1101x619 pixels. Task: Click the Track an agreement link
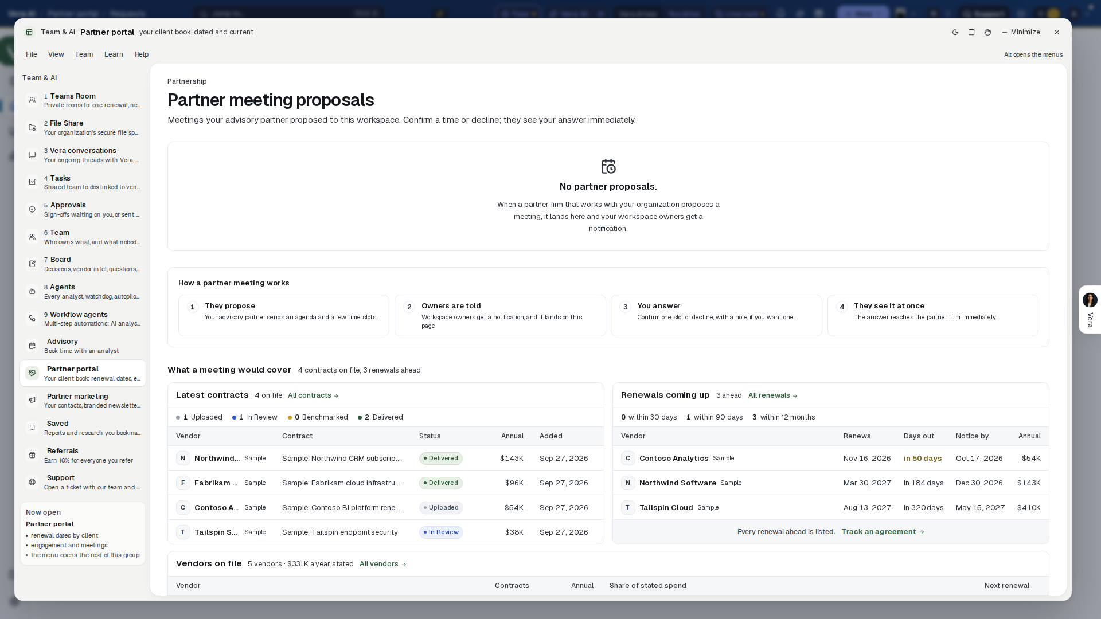point(883,532)
